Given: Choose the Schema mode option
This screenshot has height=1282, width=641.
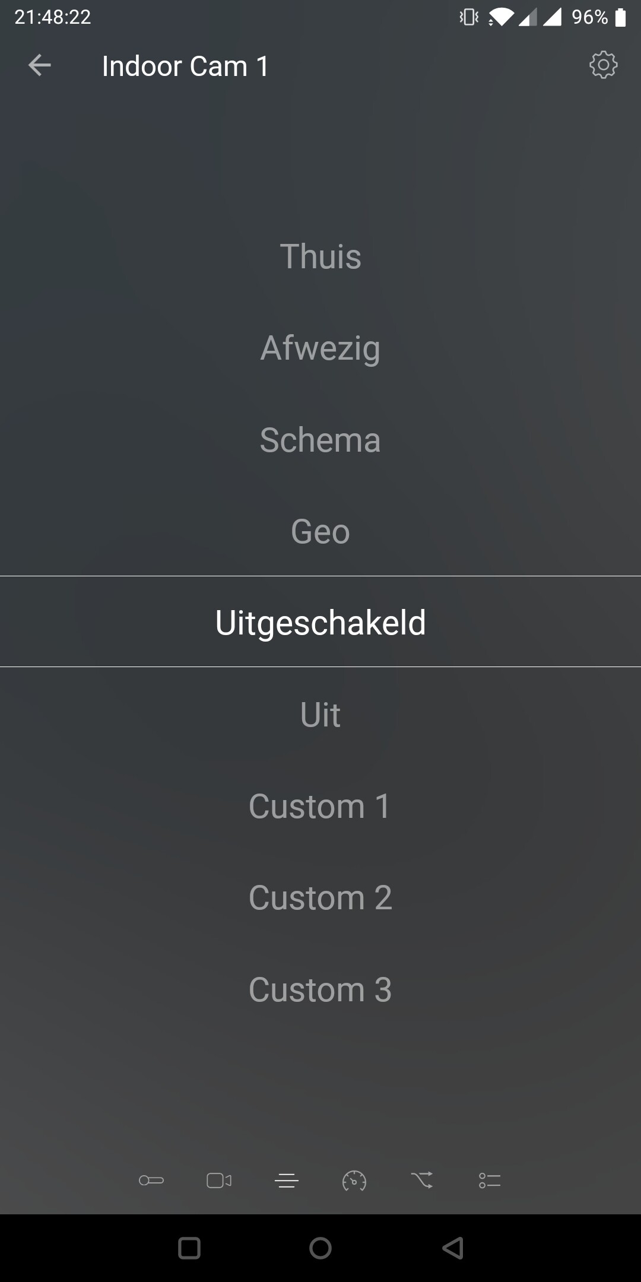Looking at the screenshot, I should point(320,440).
